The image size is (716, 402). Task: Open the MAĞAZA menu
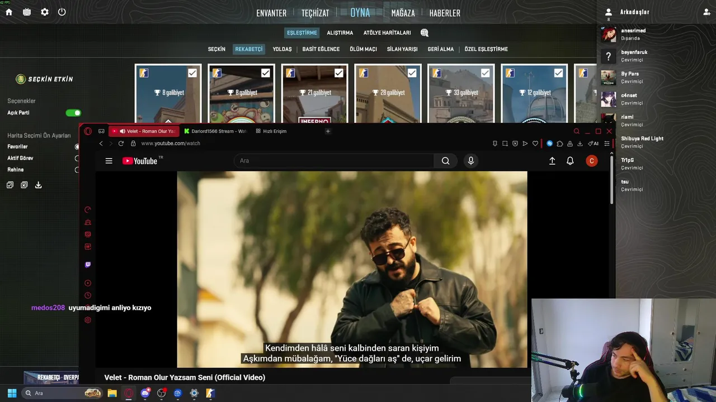[x=403, y=13]
